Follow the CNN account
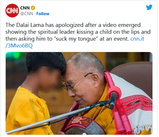The width and height of the screenshot is (159, 137). click(x=43, y=14)
